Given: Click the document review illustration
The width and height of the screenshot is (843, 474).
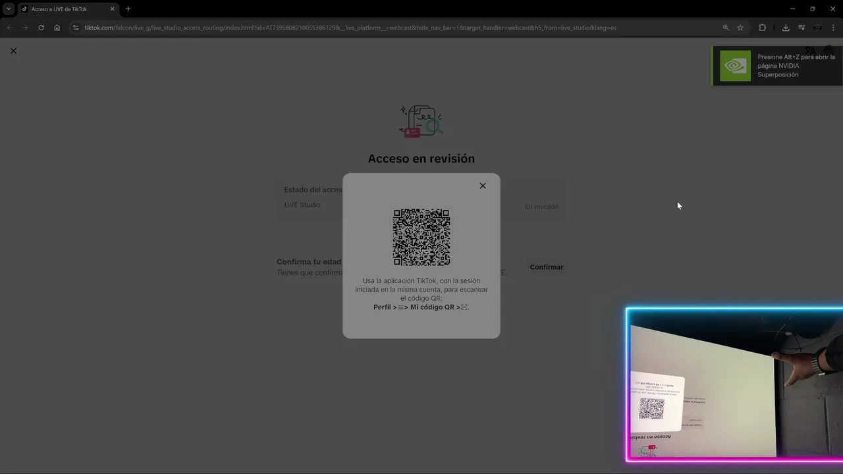Looking at the screenshot, I should [421, 121].
